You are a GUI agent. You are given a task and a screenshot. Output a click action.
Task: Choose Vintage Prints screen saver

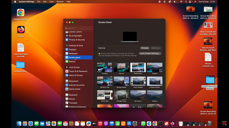click(x=121, y=95)
